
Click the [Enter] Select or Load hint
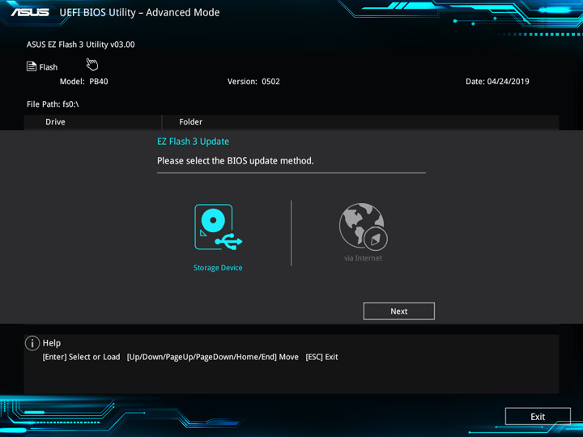(82, 357)
